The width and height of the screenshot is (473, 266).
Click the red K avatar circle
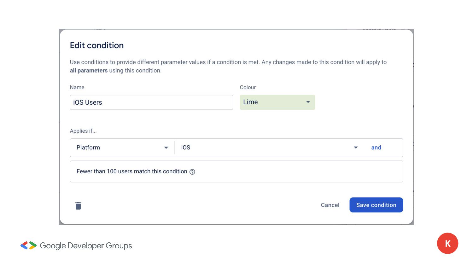447,243
